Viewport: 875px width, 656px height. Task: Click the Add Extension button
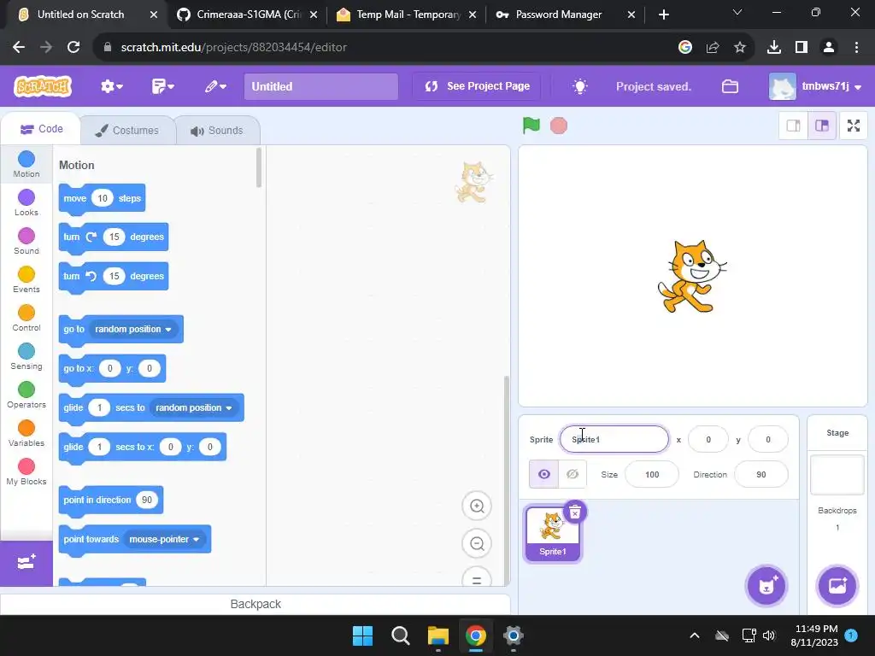(x=26, y=563)
